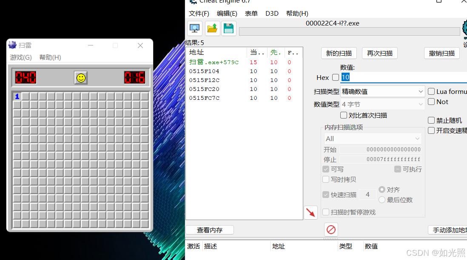Image resolution: width=467 pixels, height=260 pixels.
Task: Select the 对齐 radio button
Action: point(382,189)
